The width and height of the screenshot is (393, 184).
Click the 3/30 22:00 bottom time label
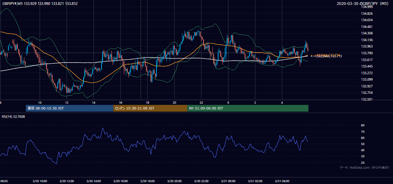click(201, 181)
